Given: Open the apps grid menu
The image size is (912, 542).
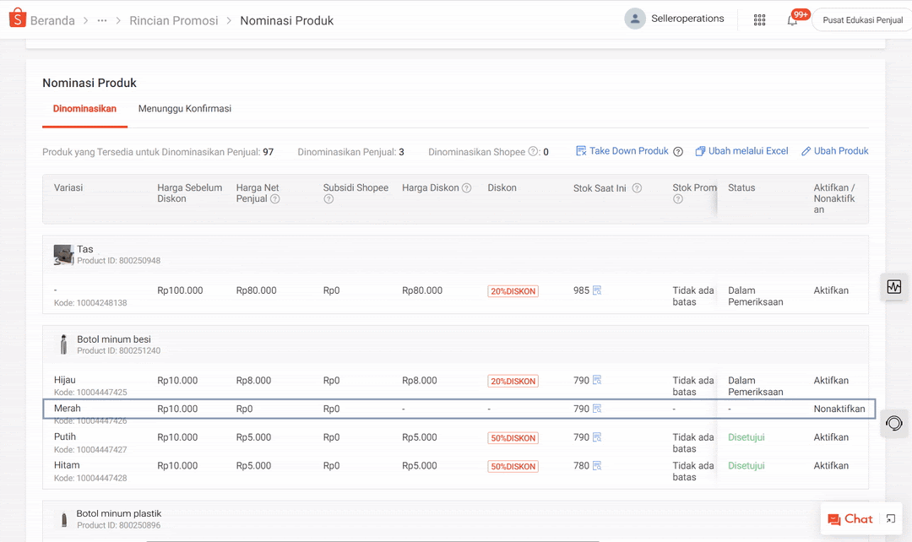Looking at the screenshot, I should 759,20.
